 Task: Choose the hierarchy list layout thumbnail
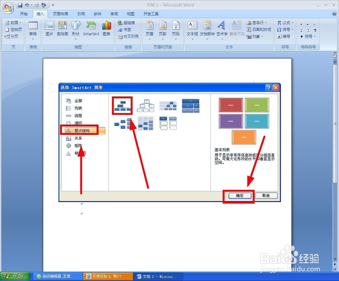point(168,123)
